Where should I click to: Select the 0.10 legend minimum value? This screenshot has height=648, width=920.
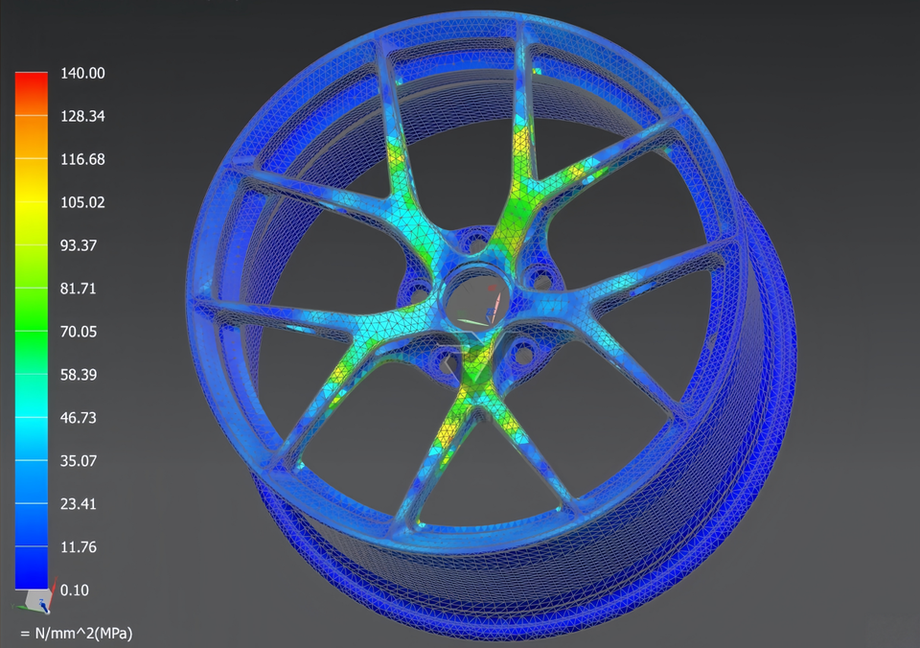(x=75, y=590)
